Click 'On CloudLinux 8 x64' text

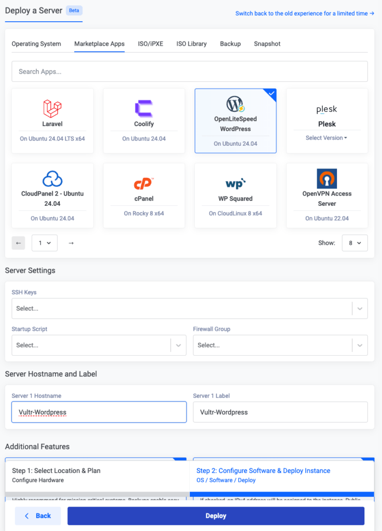tap(235, 213)
